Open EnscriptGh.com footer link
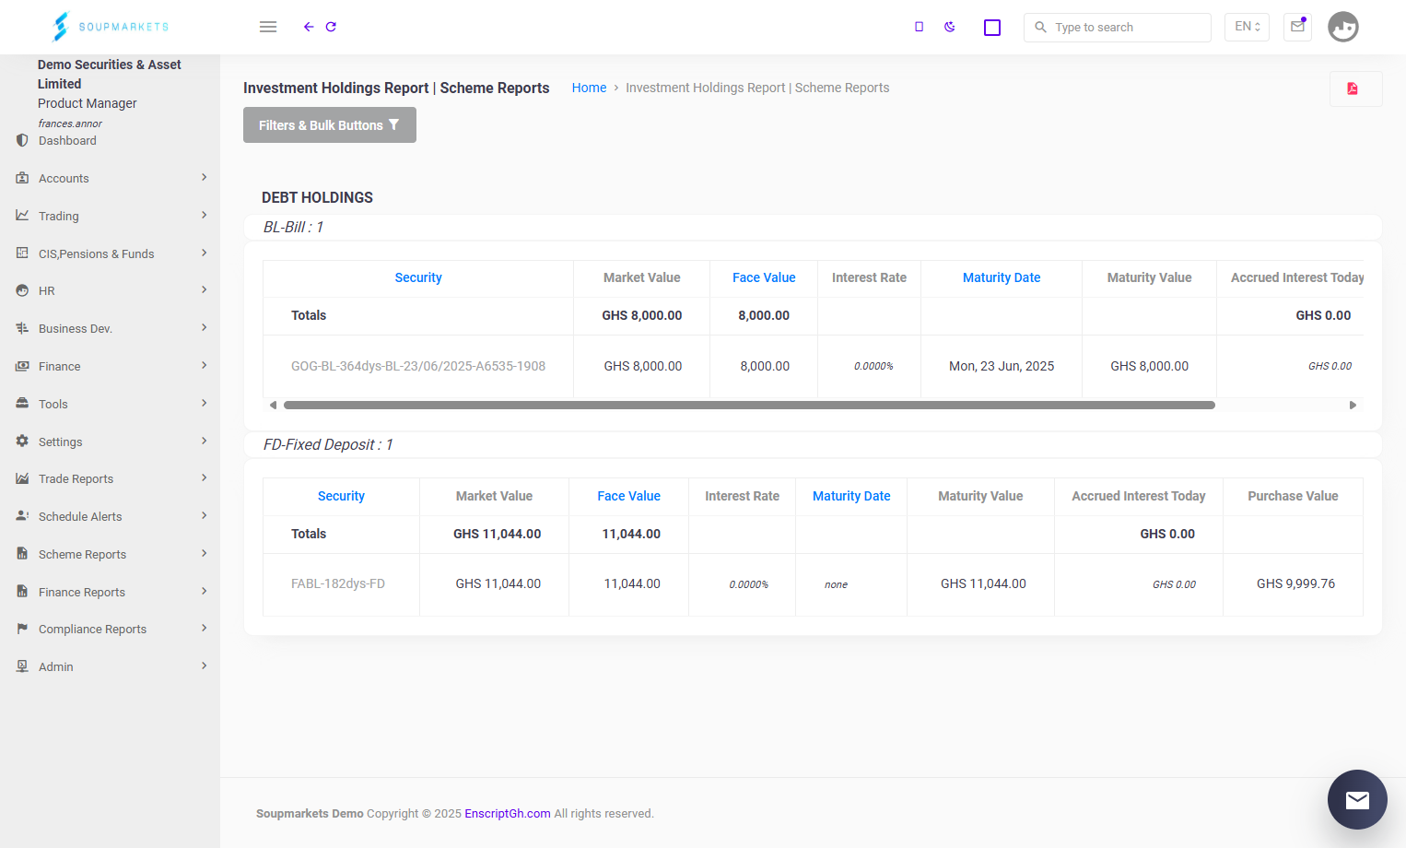 point(508,814)
